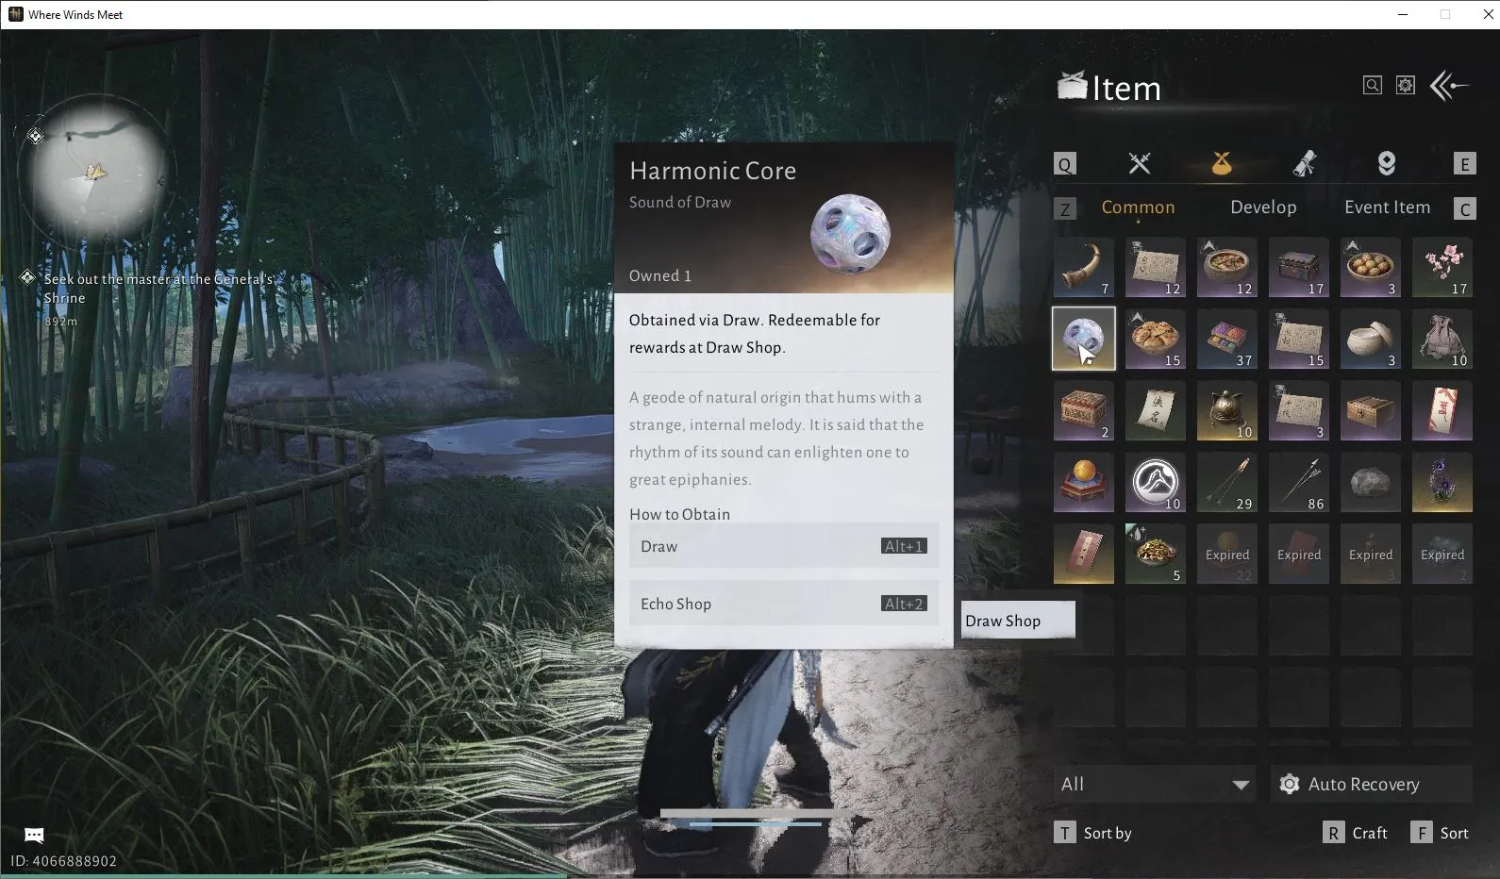Viewport: 1500px width, 879px height.
Task: Open Sort by options
Action: click(1093, 833)
